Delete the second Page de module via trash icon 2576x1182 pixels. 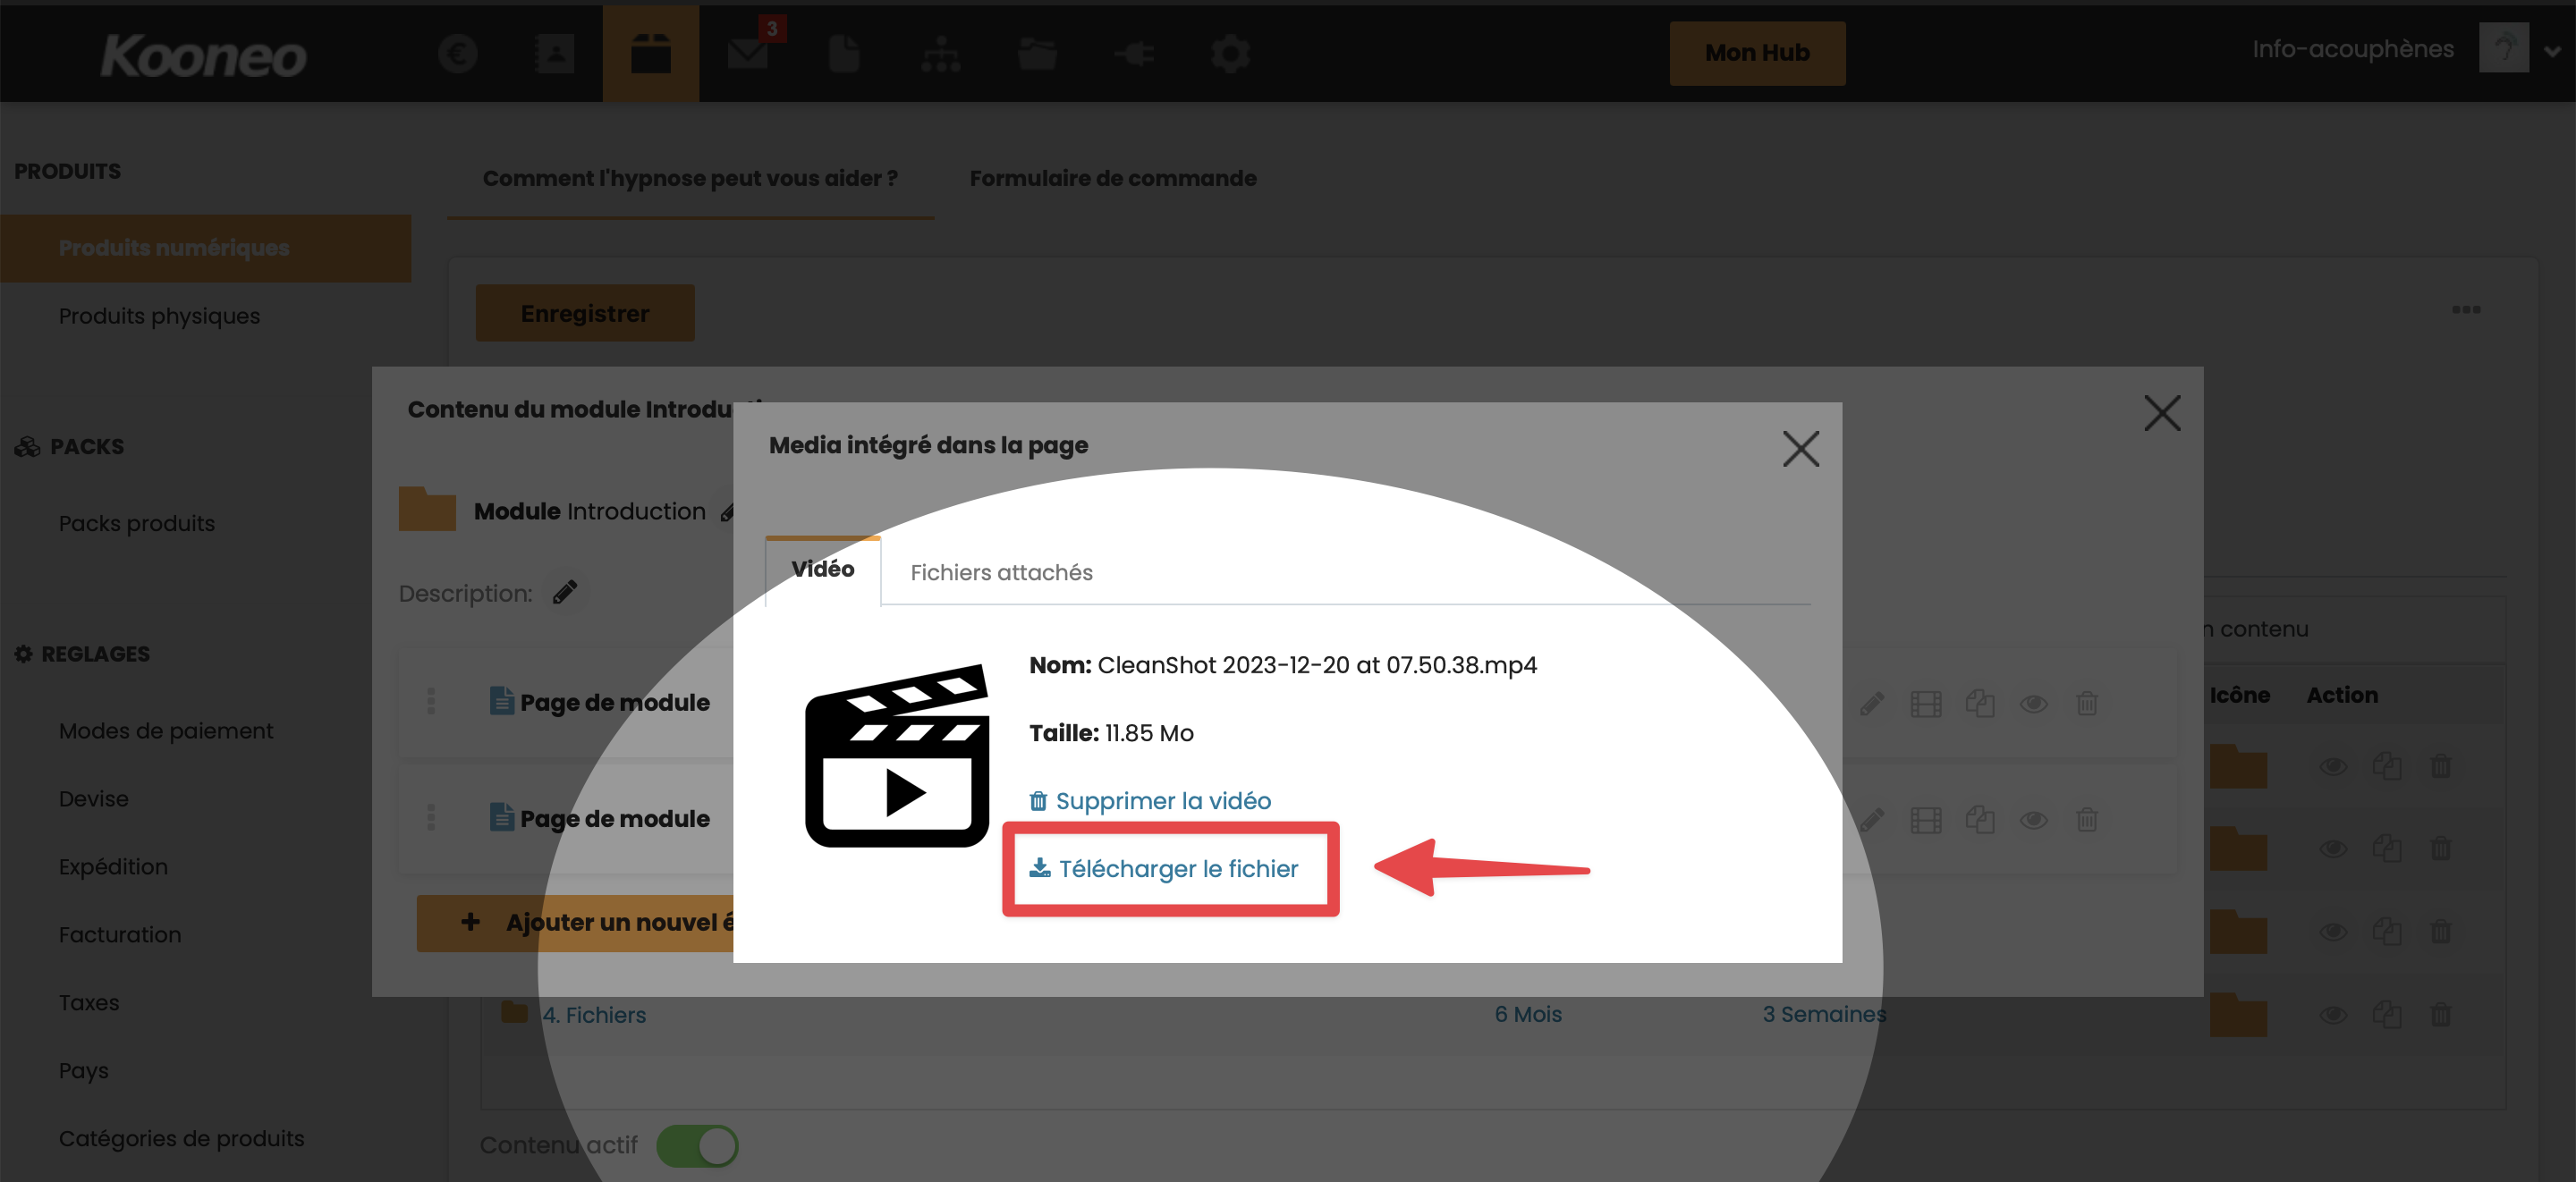tap(2086, 820)
